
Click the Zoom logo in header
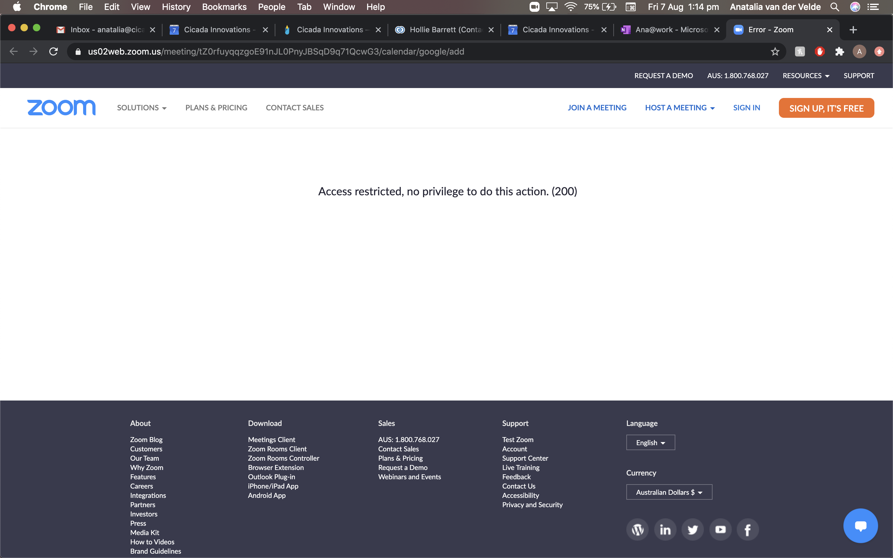[x=61, y=108]
